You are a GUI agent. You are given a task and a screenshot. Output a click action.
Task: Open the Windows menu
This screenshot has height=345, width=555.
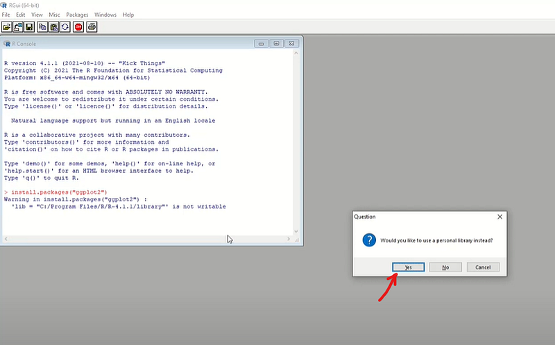coord(105,15)
